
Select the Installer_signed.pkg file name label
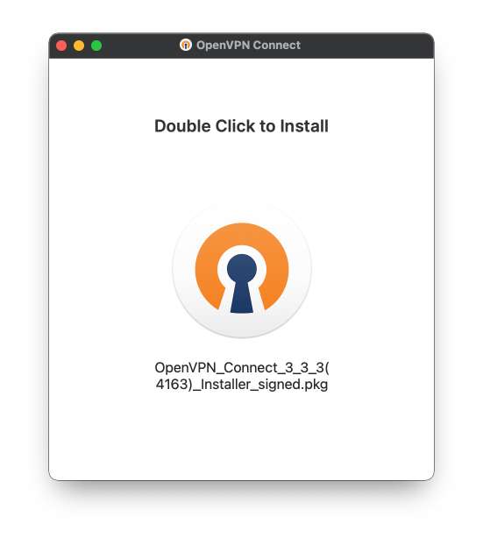(242, 376)
